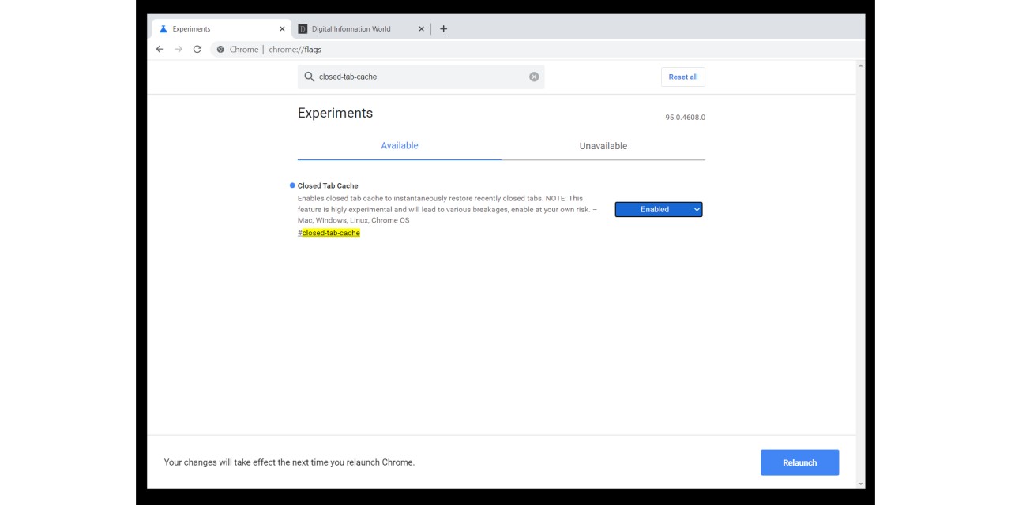Switch to the Available tab
The height and width of the screenshot is (505, 1011).
(400, 146)
